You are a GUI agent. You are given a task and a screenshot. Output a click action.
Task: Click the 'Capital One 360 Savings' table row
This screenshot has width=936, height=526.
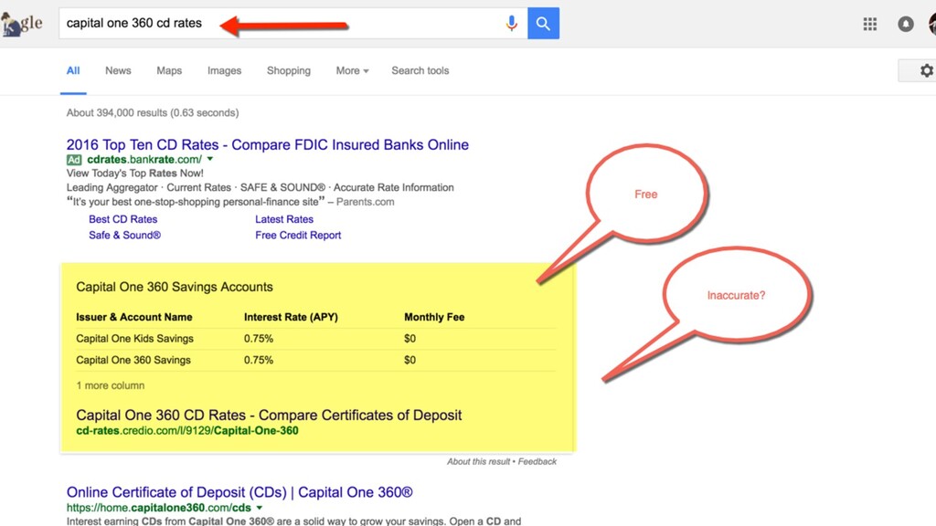tap(315, 360)
